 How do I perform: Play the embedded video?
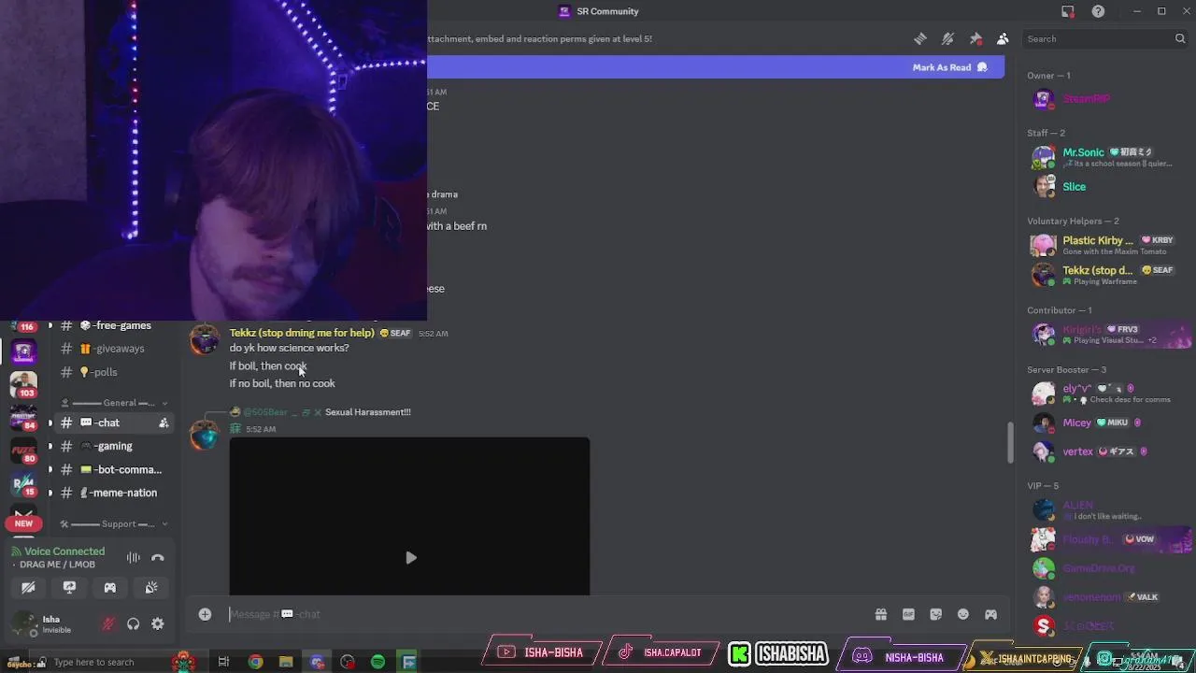tap(410, 558)
